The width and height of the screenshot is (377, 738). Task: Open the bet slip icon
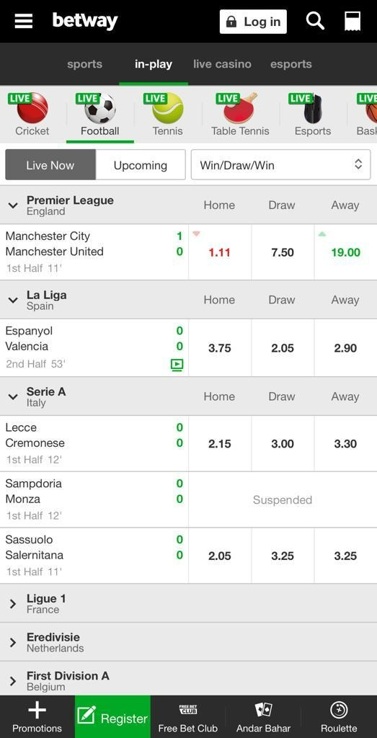coord(352,21)
